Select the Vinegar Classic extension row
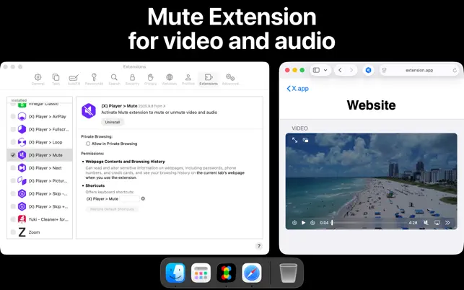The image size is (464, 290). pyautogui.click(x=40, y=105)
